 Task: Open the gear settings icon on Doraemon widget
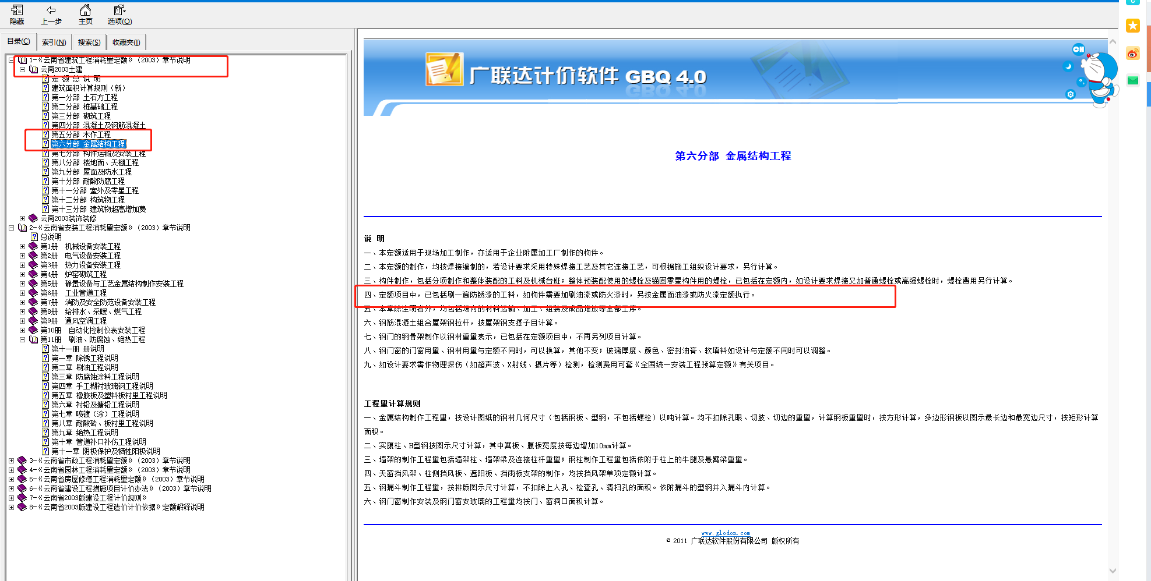pos(1070,94)
